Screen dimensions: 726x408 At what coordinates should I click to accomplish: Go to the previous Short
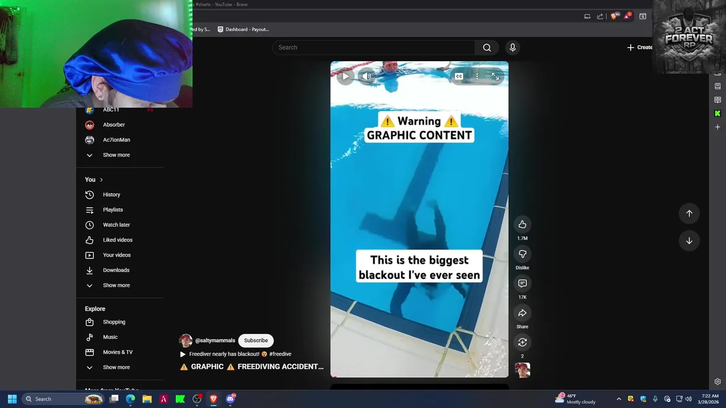tap(689, 213)
